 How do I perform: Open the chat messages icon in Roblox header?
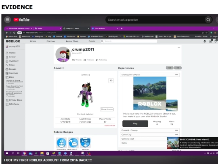point(216,41)
